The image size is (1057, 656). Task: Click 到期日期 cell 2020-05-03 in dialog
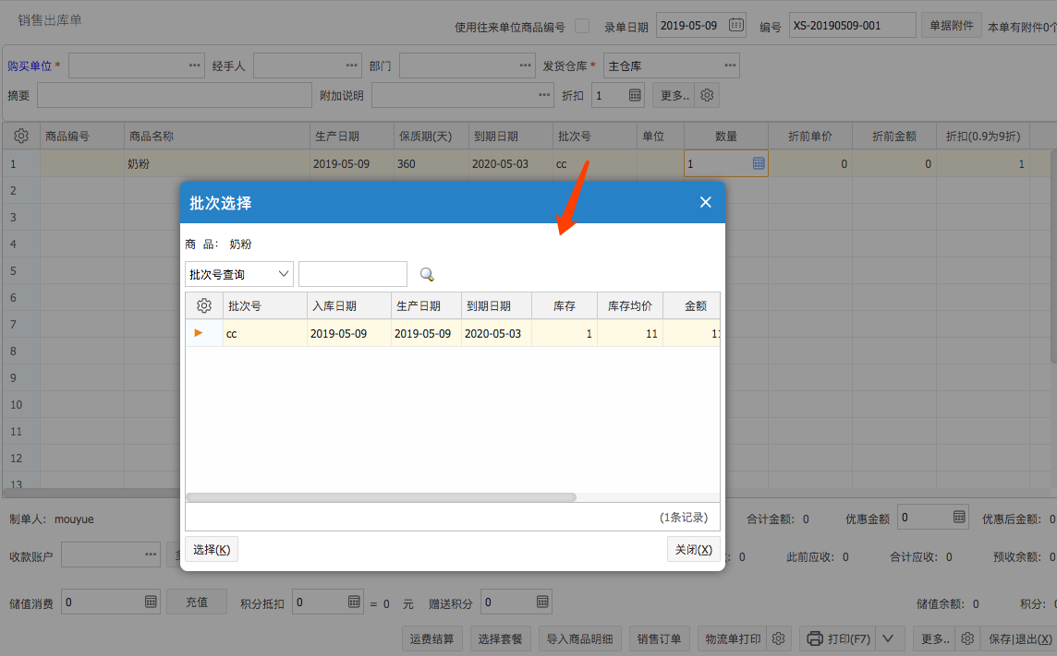(496, 334)
